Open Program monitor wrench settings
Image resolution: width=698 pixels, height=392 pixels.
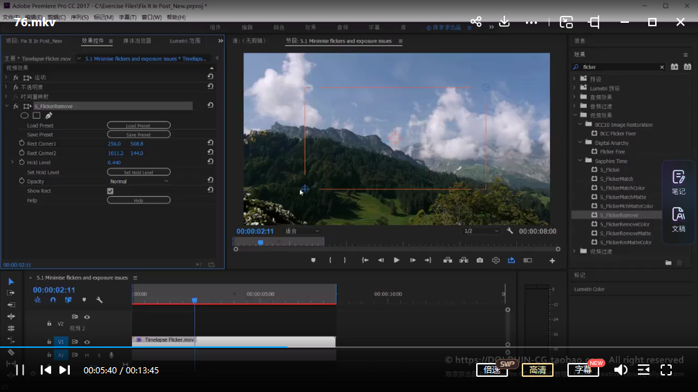click(510, 231)
